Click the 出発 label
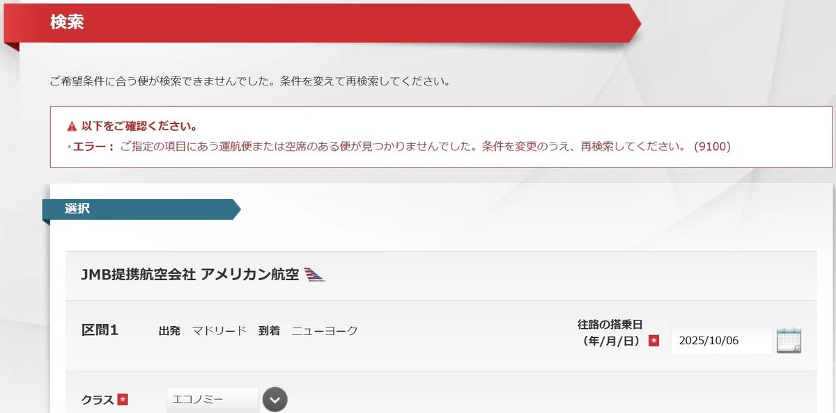The image size is (836, 413). click(x=169, y=331)
